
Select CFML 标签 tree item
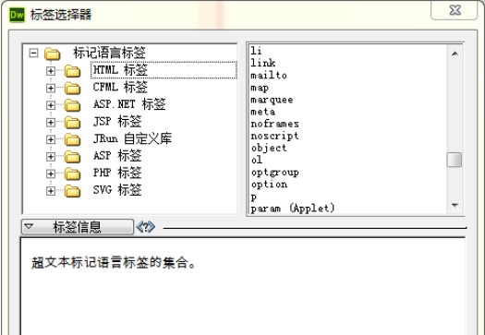point(120,87)
